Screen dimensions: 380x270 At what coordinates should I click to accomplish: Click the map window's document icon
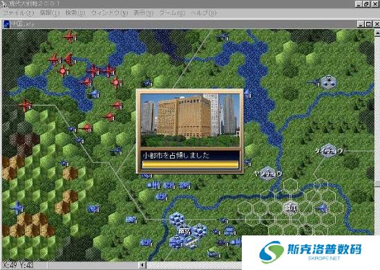point(6,24)
